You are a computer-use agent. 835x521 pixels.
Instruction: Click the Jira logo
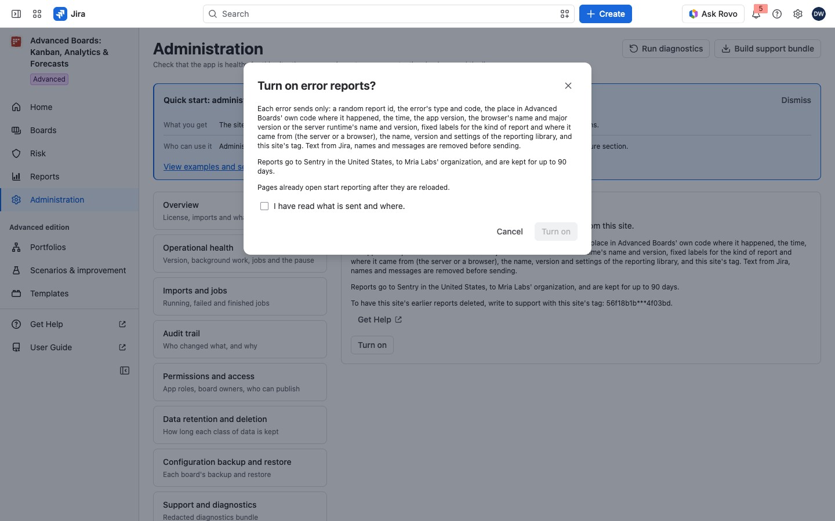click(x=70, y=14)
